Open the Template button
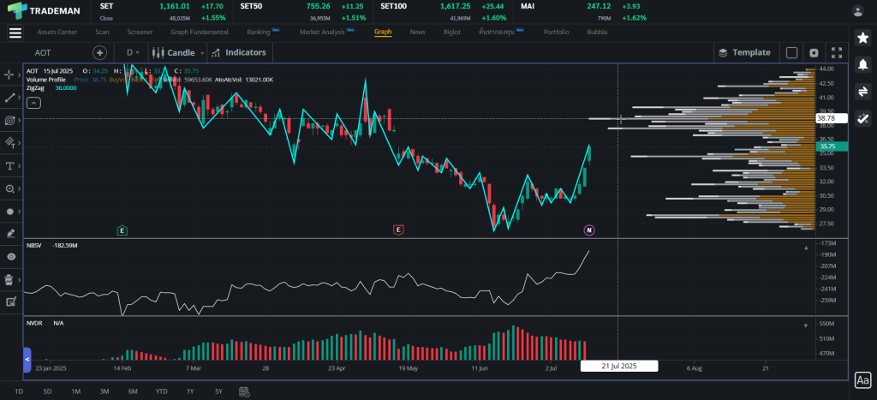Screen dimensions: 877x400 click(x=744, y=52)
